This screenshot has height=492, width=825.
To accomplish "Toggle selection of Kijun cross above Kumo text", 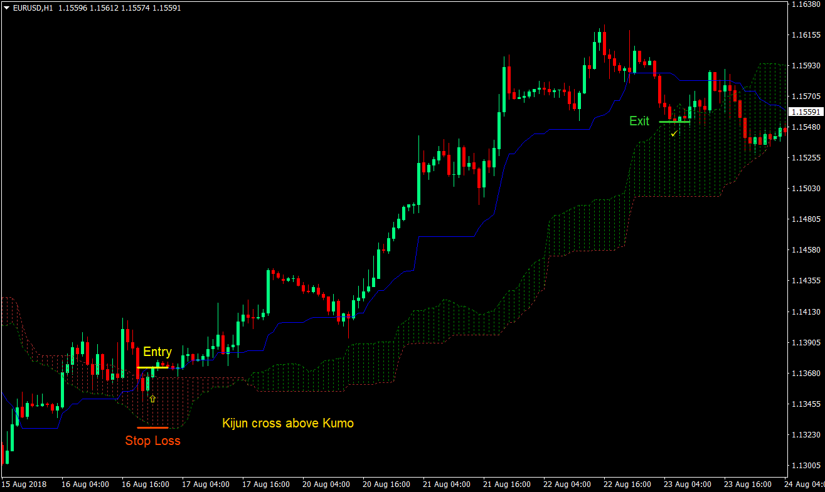I will (x=289, y=423).
